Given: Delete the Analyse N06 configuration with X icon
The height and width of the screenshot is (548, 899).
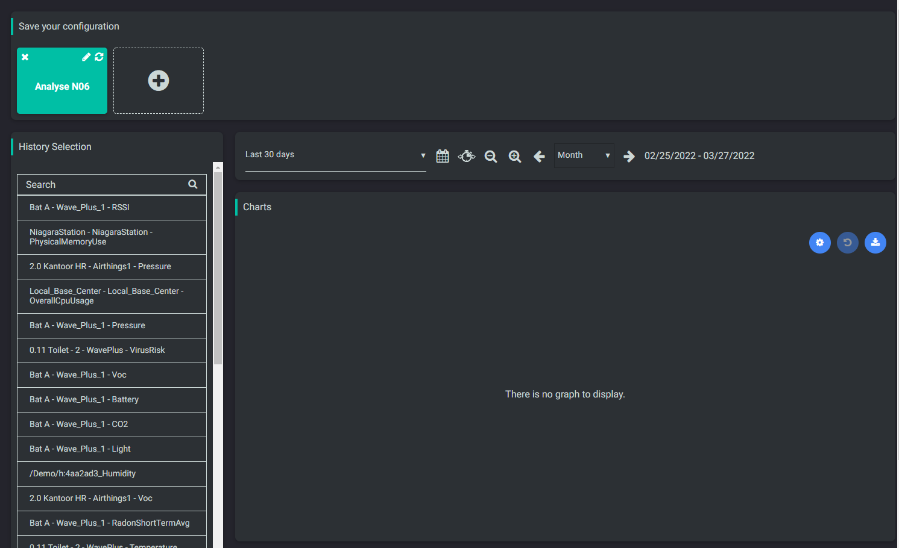Looking at the screenshot, I should coord(25,57).
